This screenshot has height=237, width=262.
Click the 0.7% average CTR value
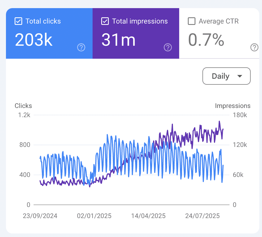(x=206, y=40)
